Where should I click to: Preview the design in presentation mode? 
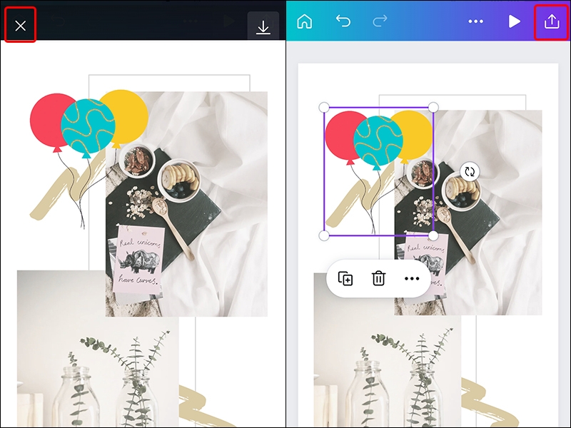(513, 21)
